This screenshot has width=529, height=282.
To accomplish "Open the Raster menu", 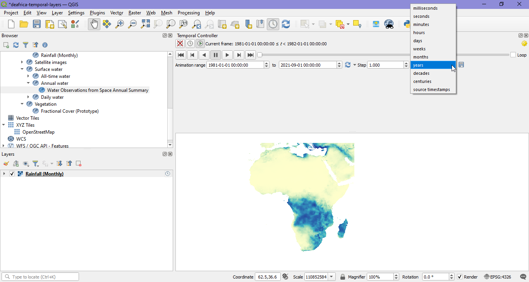I will (x=134, y=13).
